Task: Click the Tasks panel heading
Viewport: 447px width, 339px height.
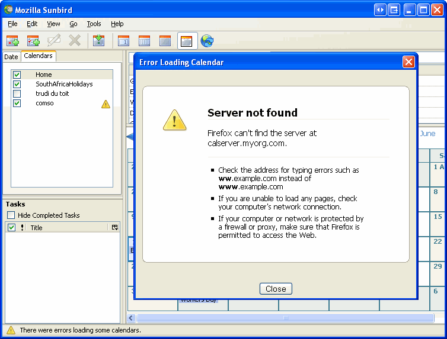Action: (x=15, y=204)
